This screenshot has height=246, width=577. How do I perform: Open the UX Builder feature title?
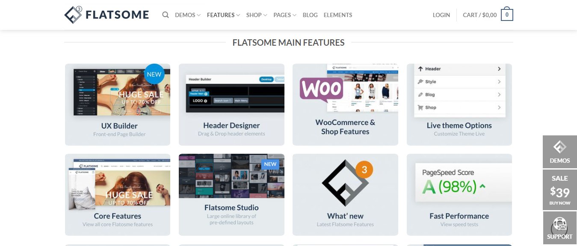click(119, 126)
